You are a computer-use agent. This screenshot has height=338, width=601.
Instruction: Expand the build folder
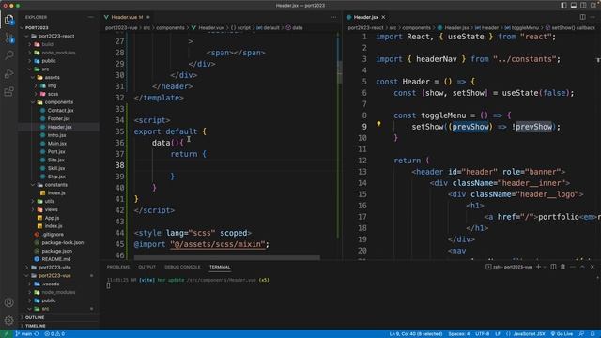(47, 44)
